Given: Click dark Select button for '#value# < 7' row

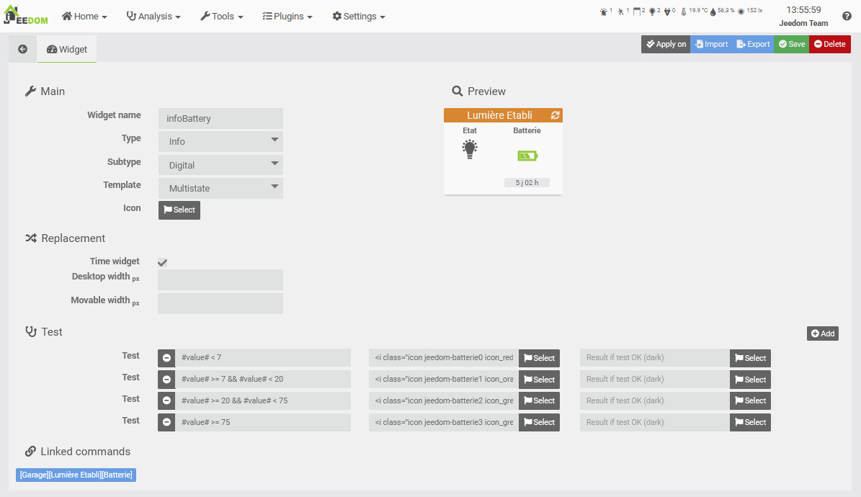Looking at the screenshot, I should tap(750, 358).
